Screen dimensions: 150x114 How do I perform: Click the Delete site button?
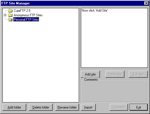[x=115, y=74]
